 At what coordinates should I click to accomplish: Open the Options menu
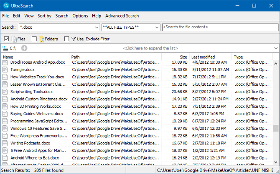click(x=80, y=16)
